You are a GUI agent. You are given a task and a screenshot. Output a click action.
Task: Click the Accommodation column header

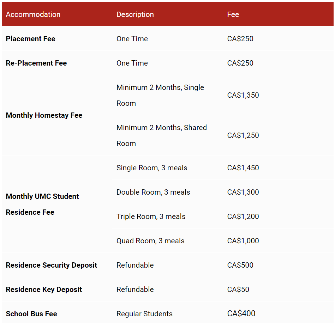point(33,14)
